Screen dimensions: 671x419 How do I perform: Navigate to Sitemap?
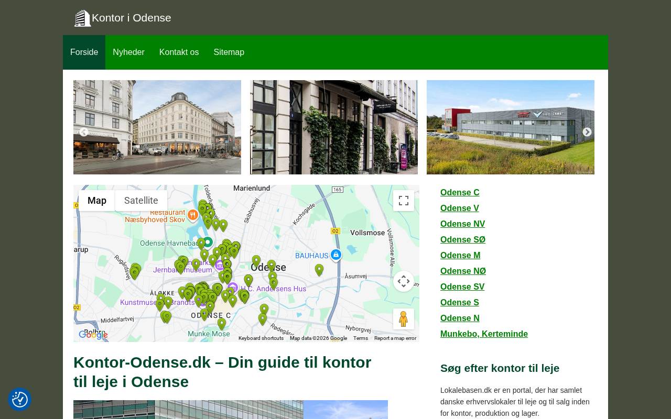(229, 52)
